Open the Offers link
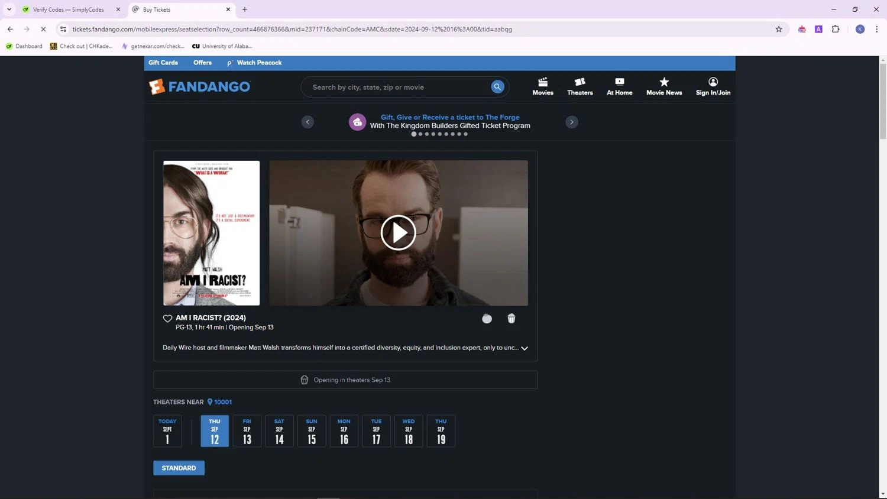This screenshot has height=499, width=887. point(202,63)
